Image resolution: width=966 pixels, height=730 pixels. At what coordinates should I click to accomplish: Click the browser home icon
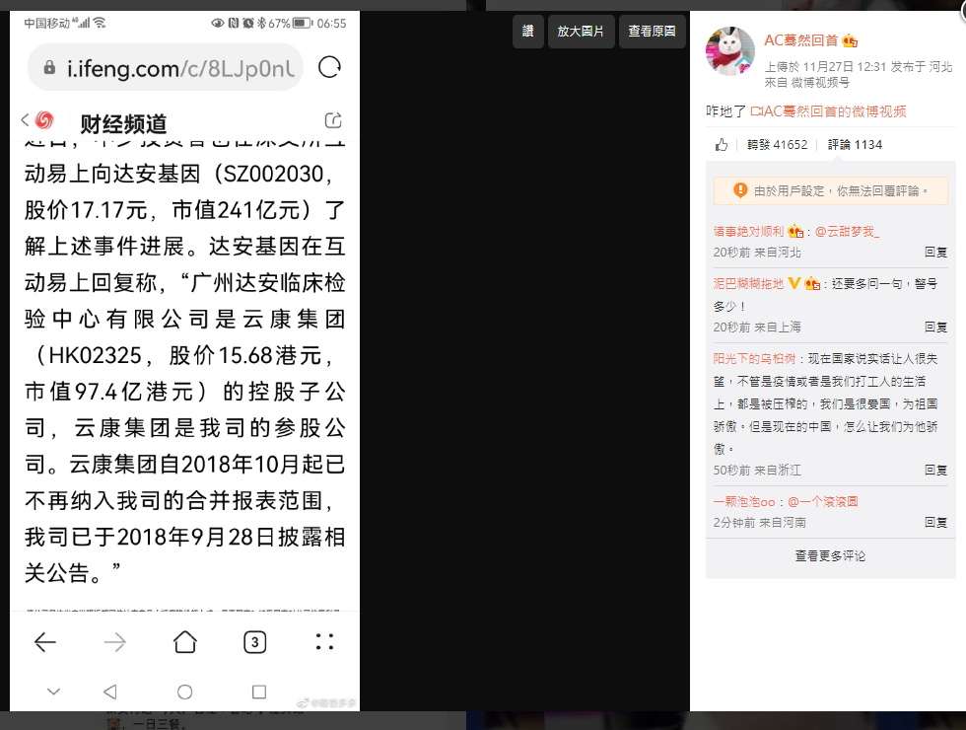185,642
